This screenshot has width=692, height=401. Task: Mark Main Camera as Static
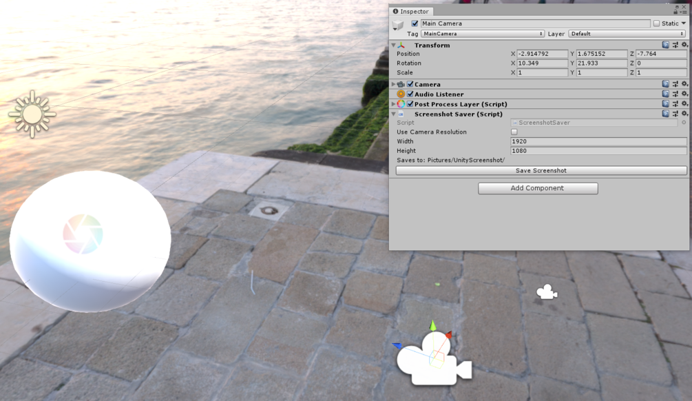coord(658,23)
